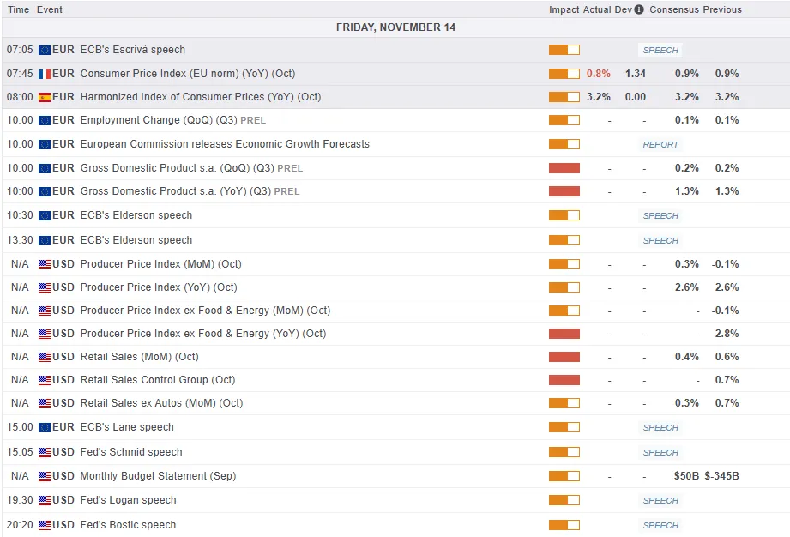Click the Spanish flag on Harmonized Index row
790x537 pixels.
click(45, 97)
